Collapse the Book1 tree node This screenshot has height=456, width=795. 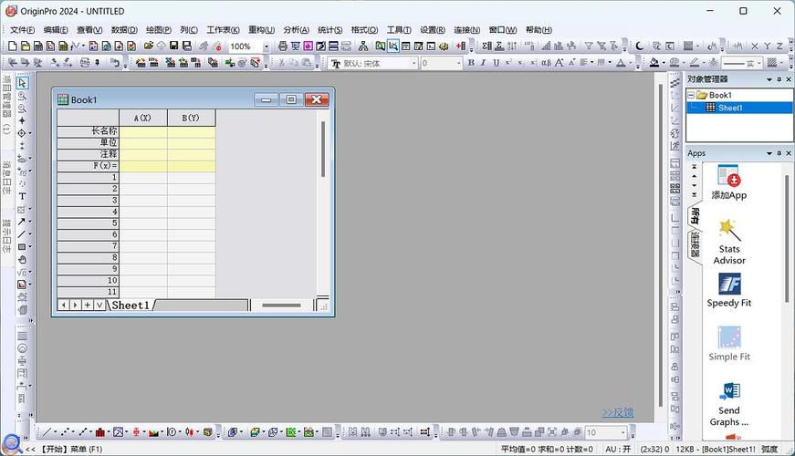(x=691, y=95)
